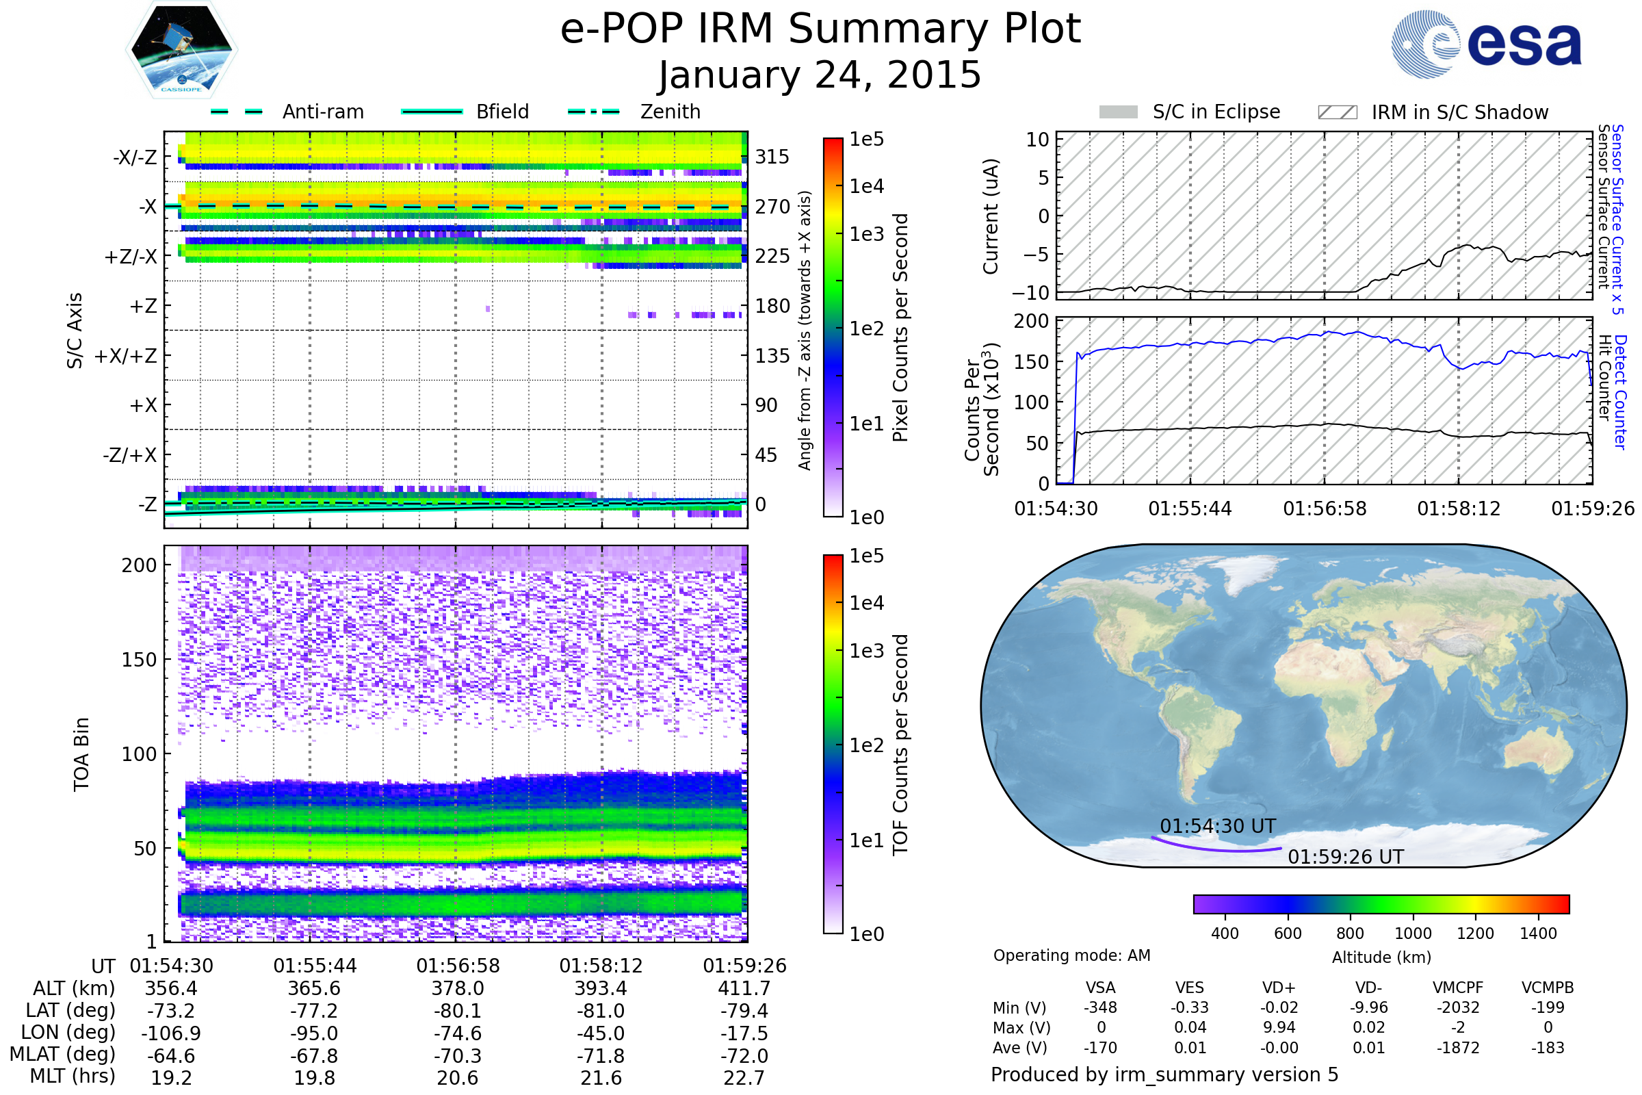Image resolution: width=1642 pixels, height=1095 pixels.
Task: Click the Operating mode: AM text
Action: [1071, 955]
